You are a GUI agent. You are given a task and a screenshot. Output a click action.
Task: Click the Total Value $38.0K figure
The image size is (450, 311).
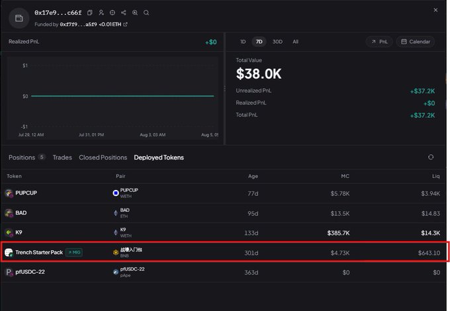259,73
